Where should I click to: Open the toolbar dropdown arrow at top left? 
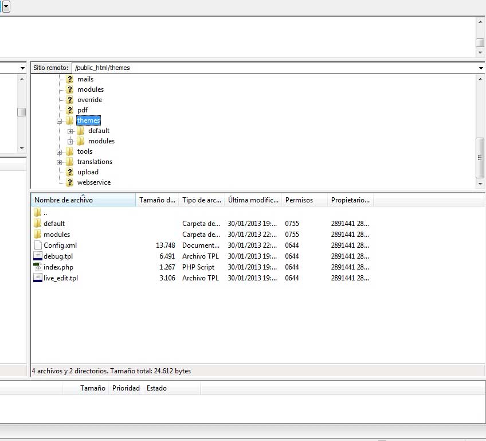tap(6, 6)
